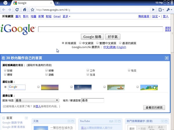Switch to English language link
The width and height of the screenshot is (174, 130).
tap(122, 47)
